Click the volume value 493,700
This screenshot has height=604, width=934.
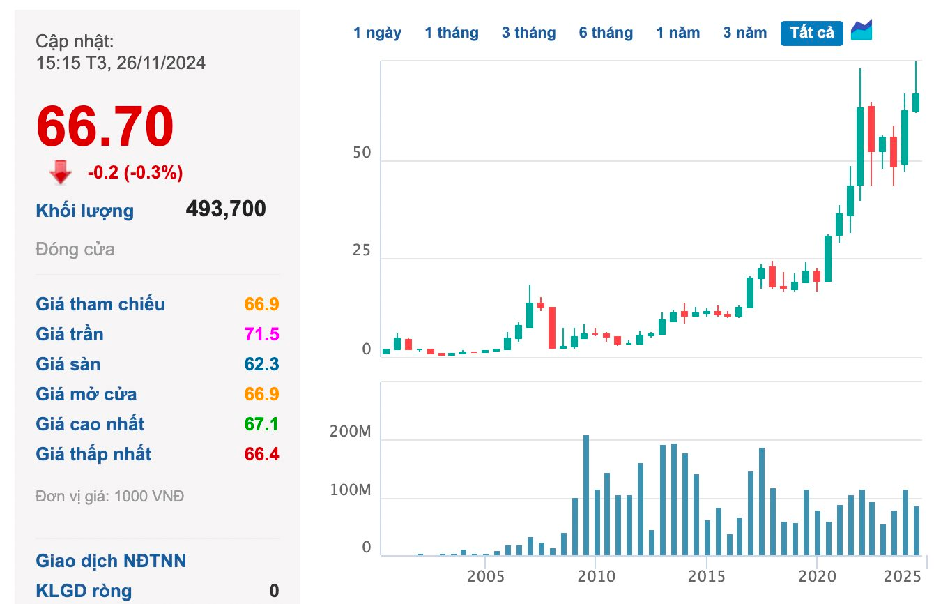(226, 209)
